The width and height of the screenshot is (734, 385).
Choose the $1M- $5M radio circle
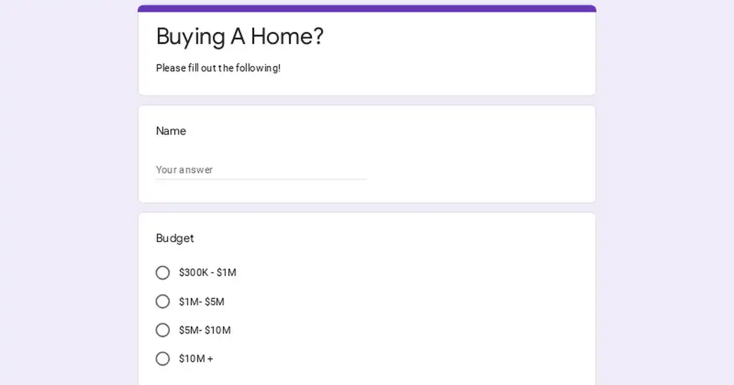(x=163, y=301)
